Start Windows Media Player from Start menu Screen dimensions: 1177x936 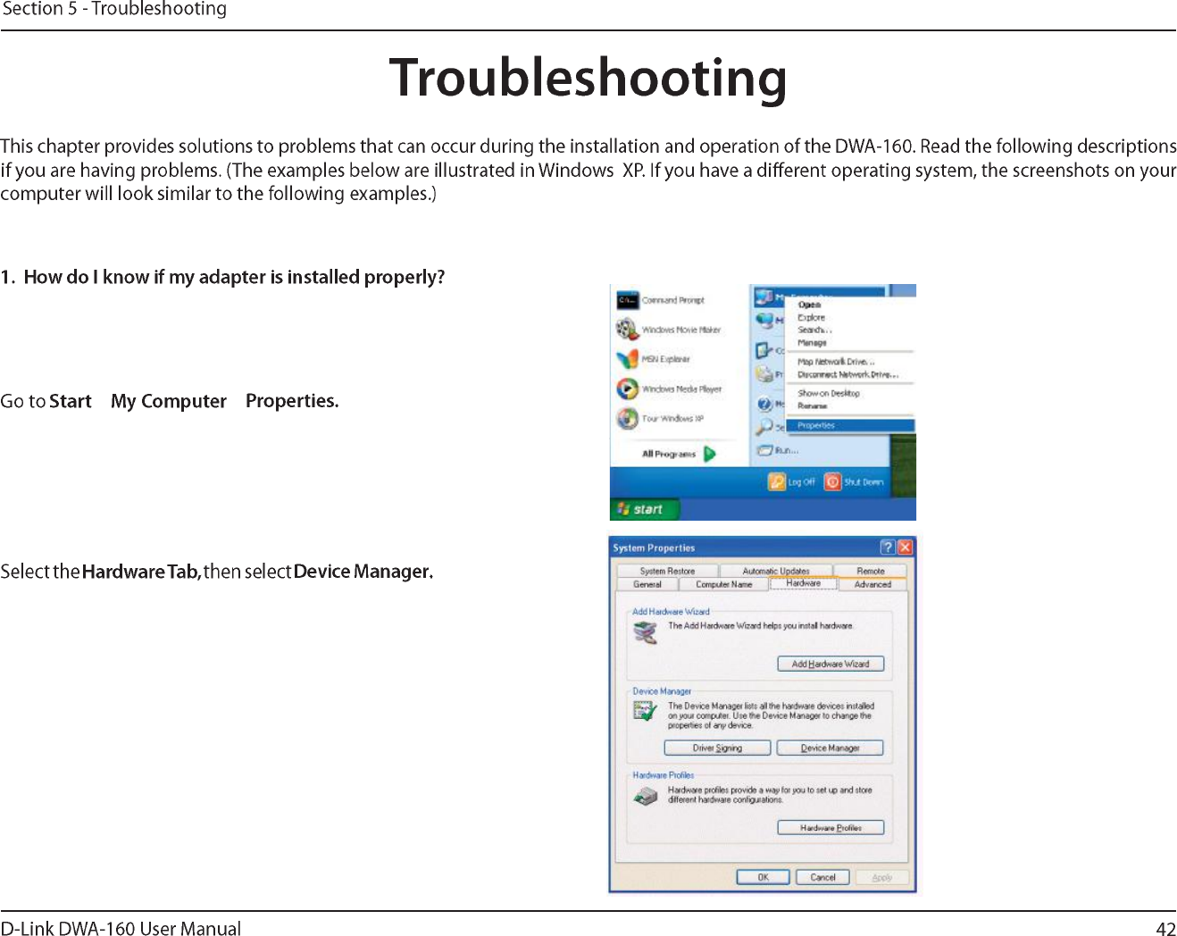coord(669,389)
